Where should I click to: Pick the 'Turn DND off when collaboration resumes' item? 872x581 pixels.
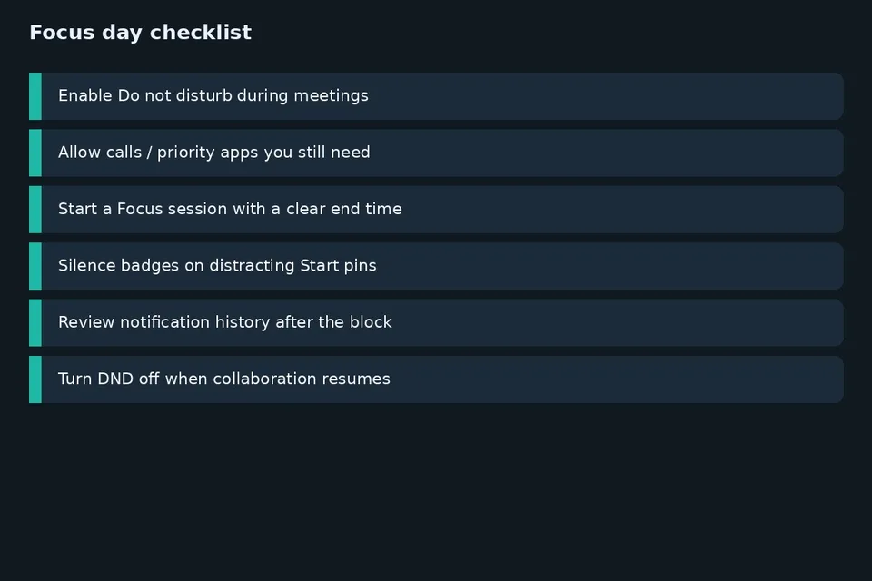coord(436,379)
